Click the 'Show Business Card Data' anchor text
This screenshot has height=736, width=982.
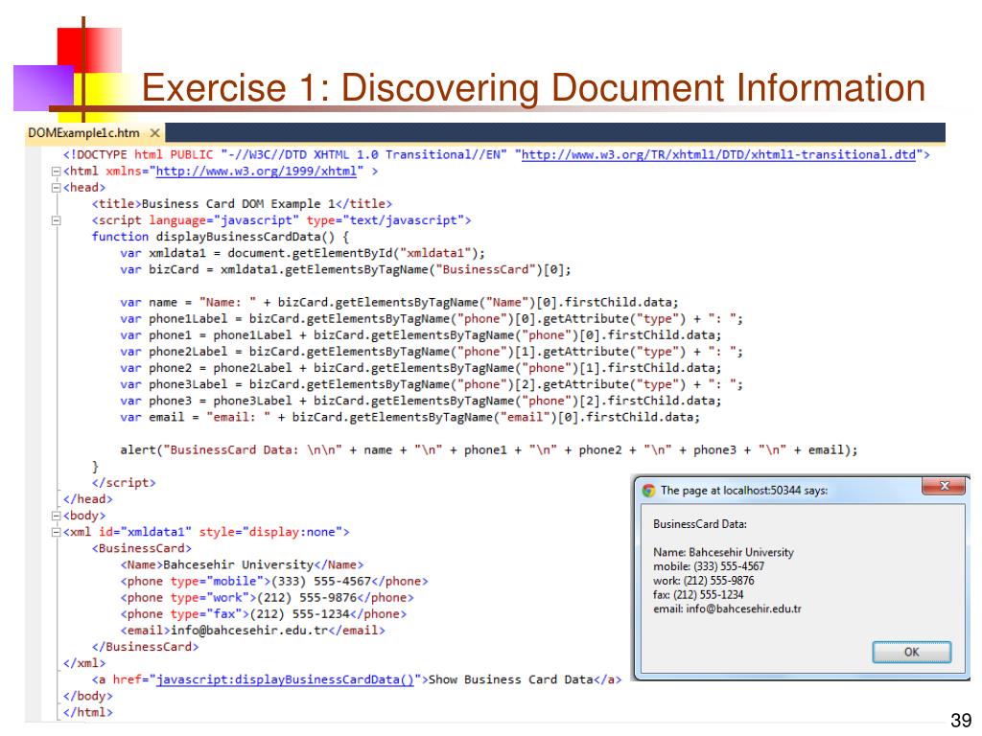pyautogui.click(x=510, y=679)
